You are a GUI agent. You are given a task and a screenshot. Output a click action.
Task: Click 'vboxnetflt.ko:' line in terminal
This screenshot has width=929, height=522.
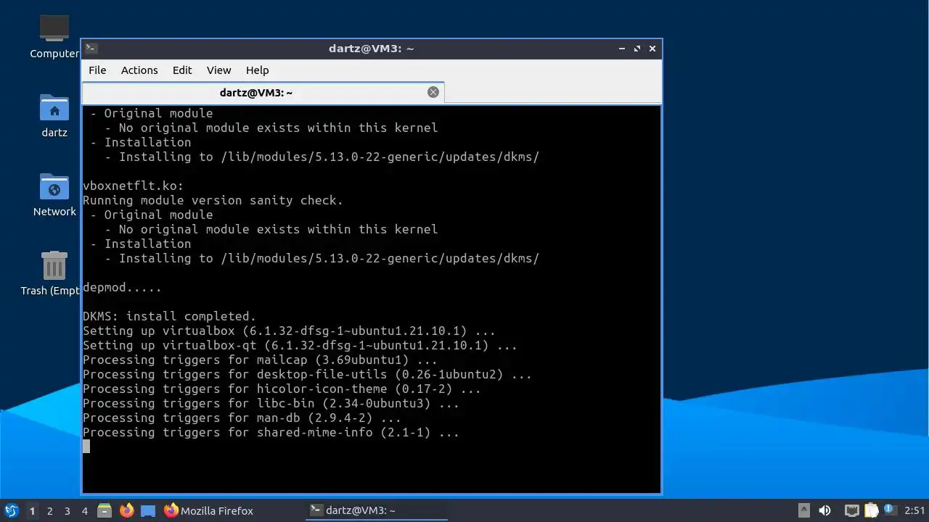[x=134, y=186]
